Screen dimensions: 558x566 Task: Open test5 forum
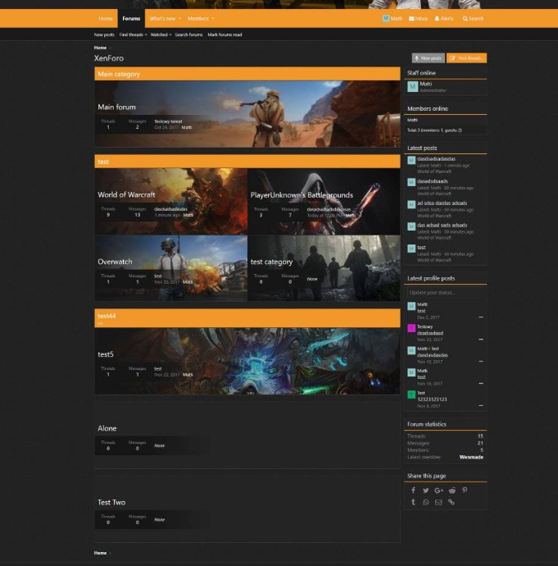coord(106,354)
